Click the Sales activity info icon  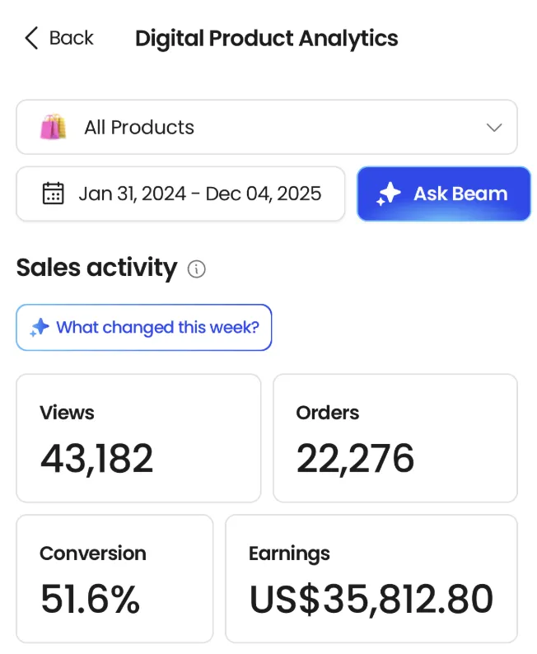point(196,269)
